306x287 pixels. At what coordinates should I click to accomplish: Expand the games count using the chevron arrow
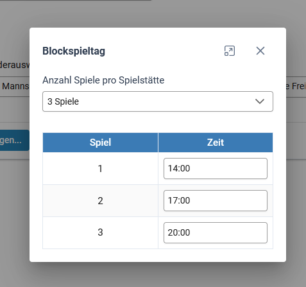tap(260, 101)
